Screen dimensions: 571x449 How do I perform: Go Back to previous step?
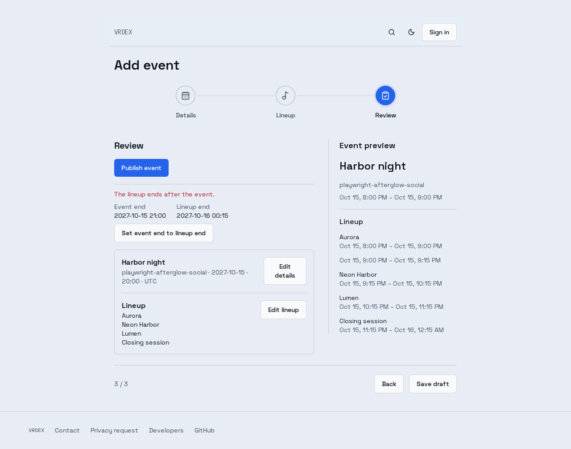click(x=389, y=384)
